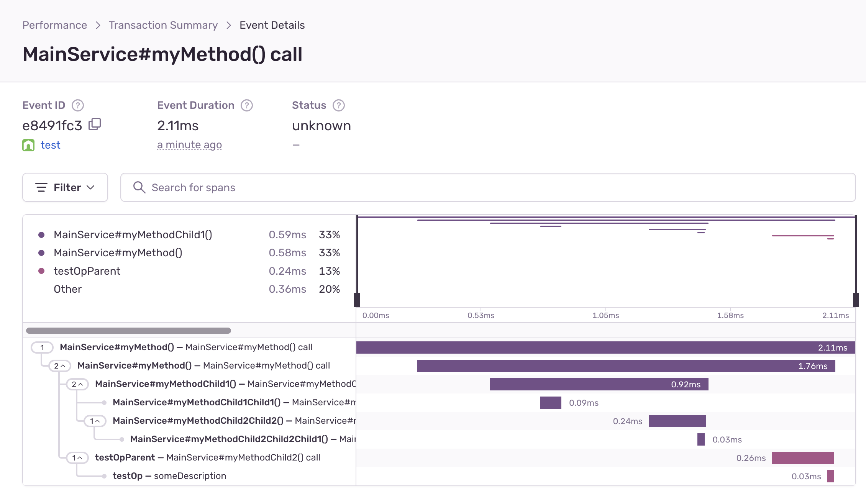866x495 pixels.
Task: Click the filter lines icon
Action: (x=41, y=187)
